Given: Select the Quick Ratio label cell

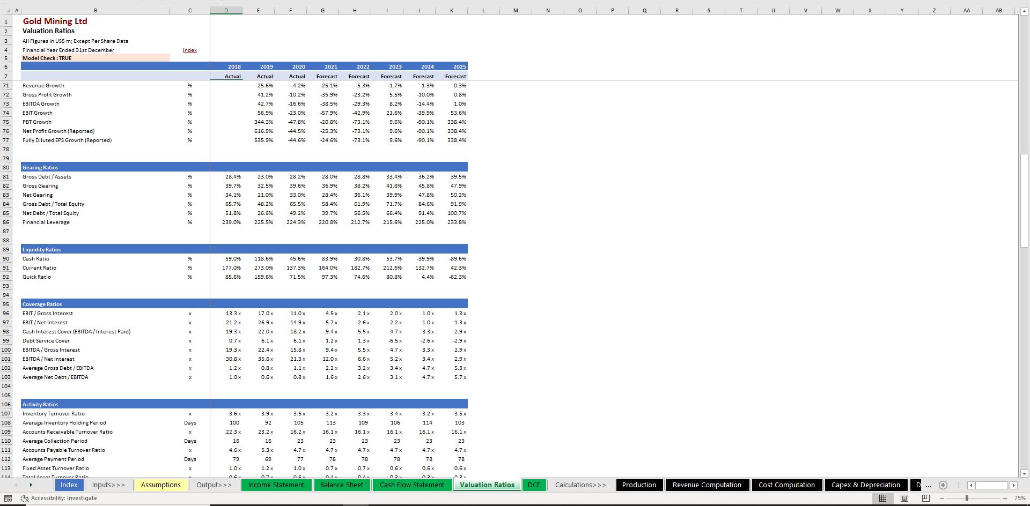Looking at the screenshot, I should pyautogui.click(x=95, y=277).
